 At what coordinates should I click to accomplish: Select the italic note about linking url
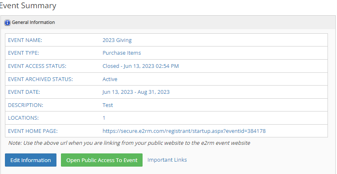point(129,143)
